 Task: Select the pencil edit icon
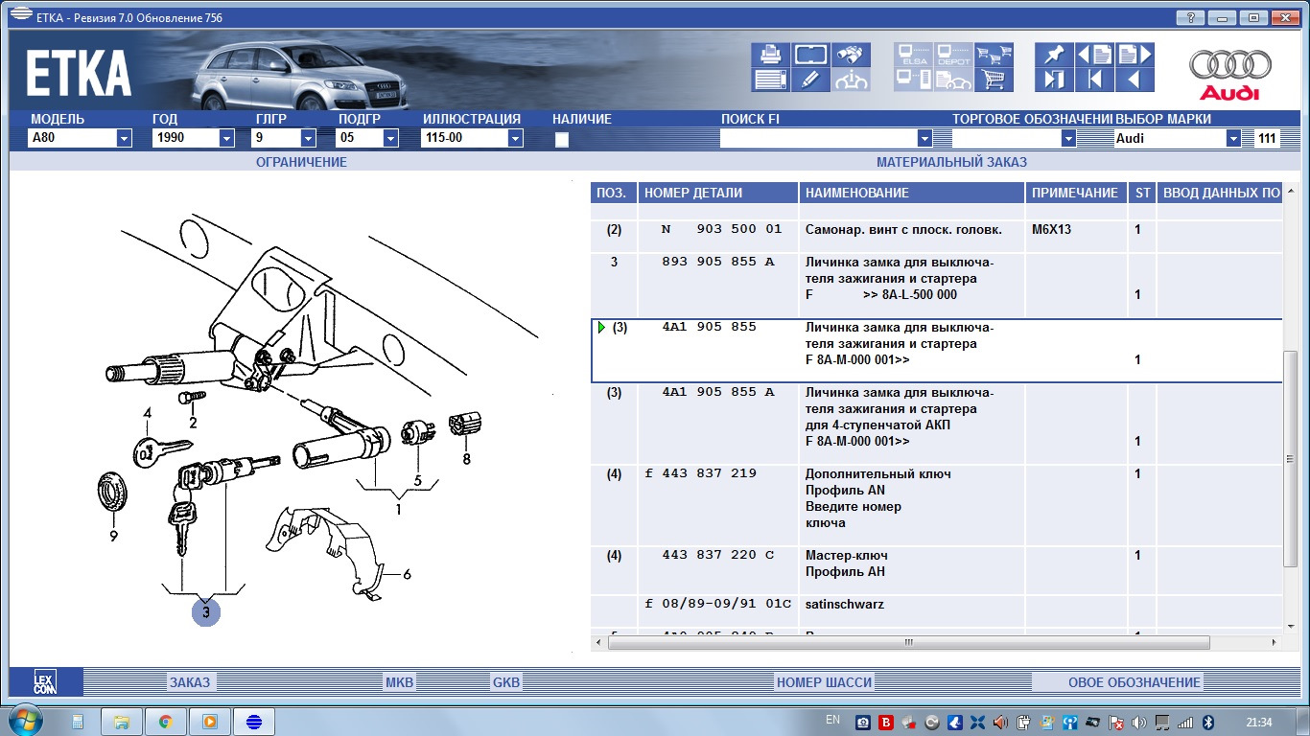810,80
